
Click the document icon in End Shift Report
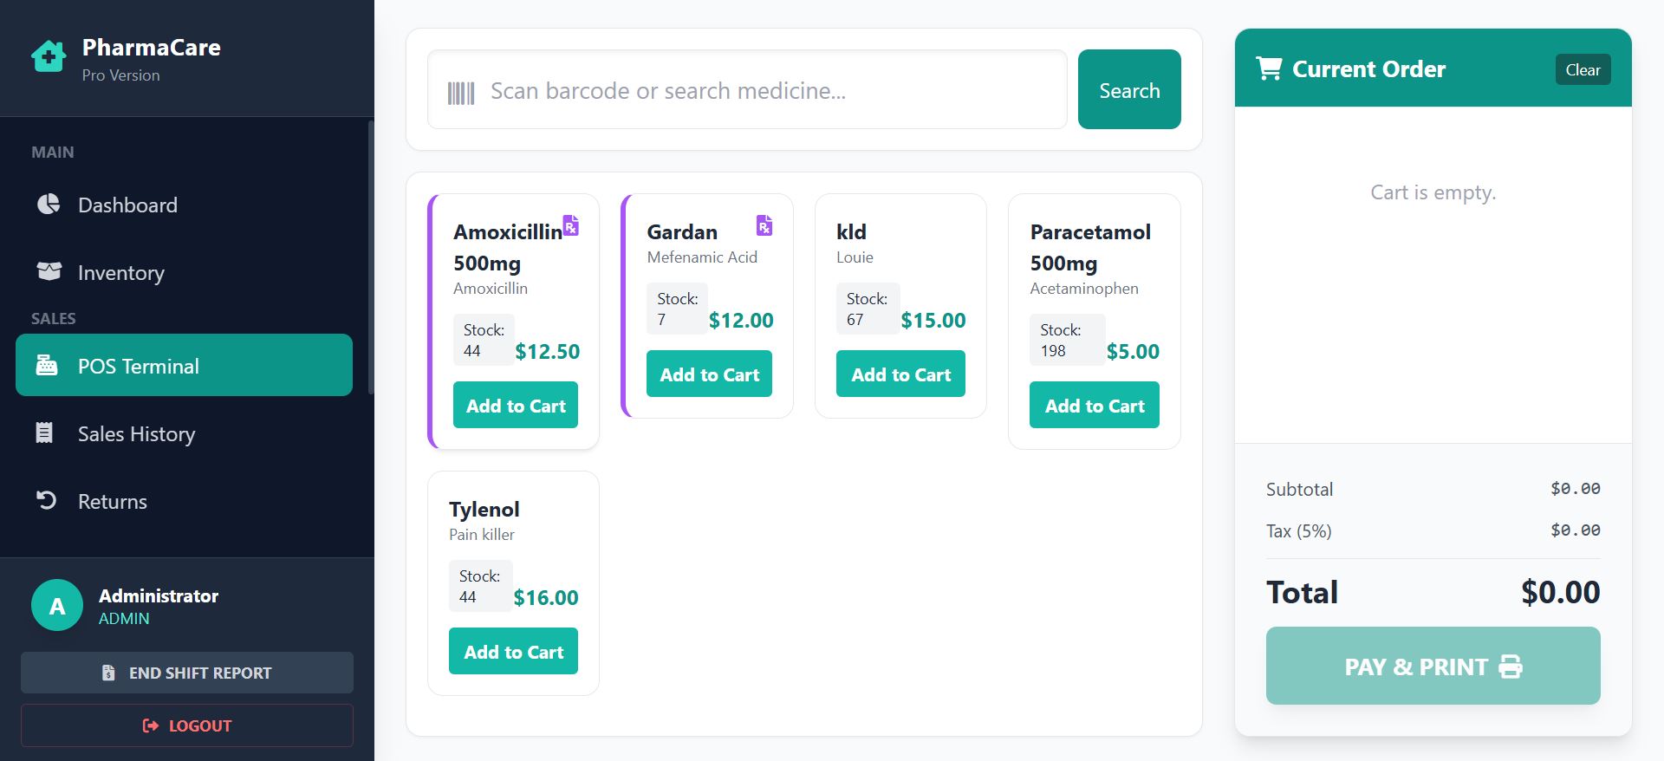pos(108,673)
